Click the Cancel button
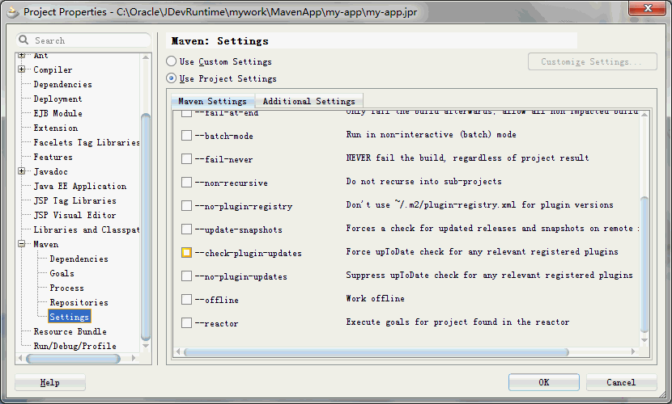 [x=621, y=382]
